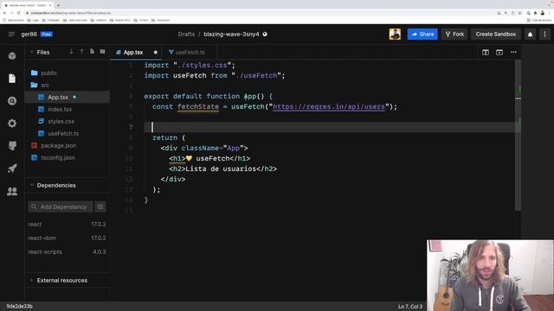The image size is (554, 311).
Task: Click the Drafts breadcrumb link
Action: (x=186, y=35)
